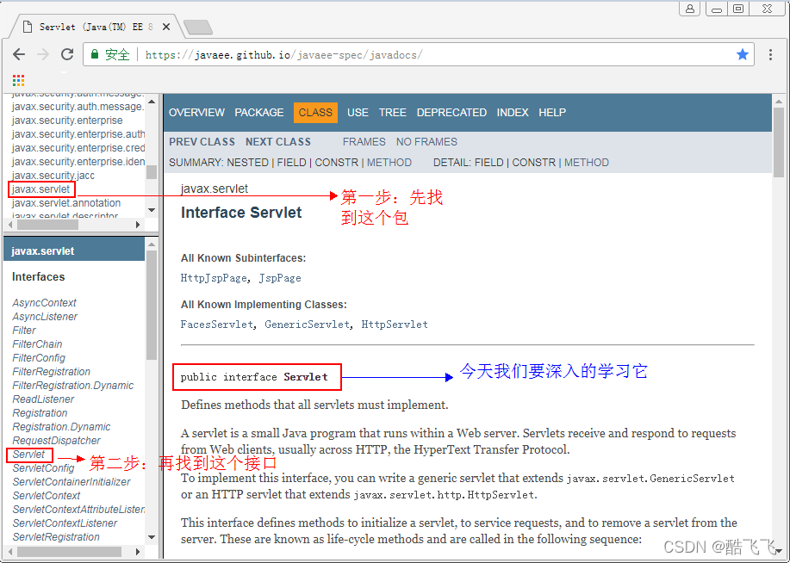Open the FilterRegistration.Dynamic interface
The image size is (790, 563).
[x=73, y=386]
